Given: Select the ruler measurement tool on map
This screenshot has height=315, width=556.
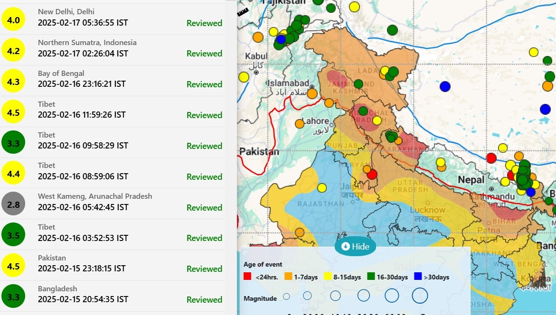Looking at the screenshot, I should coord(243,12).
